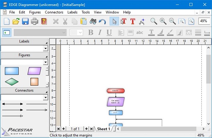Image resolution: width=212 pixels, height=138 pixels.
Task: Select the hand point-edit tool
Action: (x=142, y=21)
